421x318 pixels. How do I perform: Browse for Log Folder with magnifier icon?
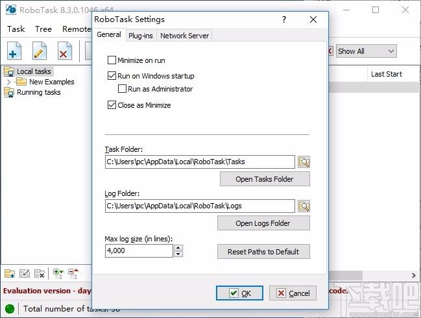pos(304,206)
